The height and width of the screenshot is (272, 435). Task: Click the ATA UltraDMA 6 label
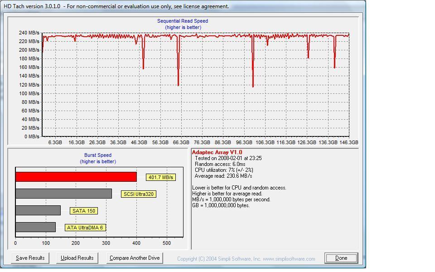coord(85,228)
